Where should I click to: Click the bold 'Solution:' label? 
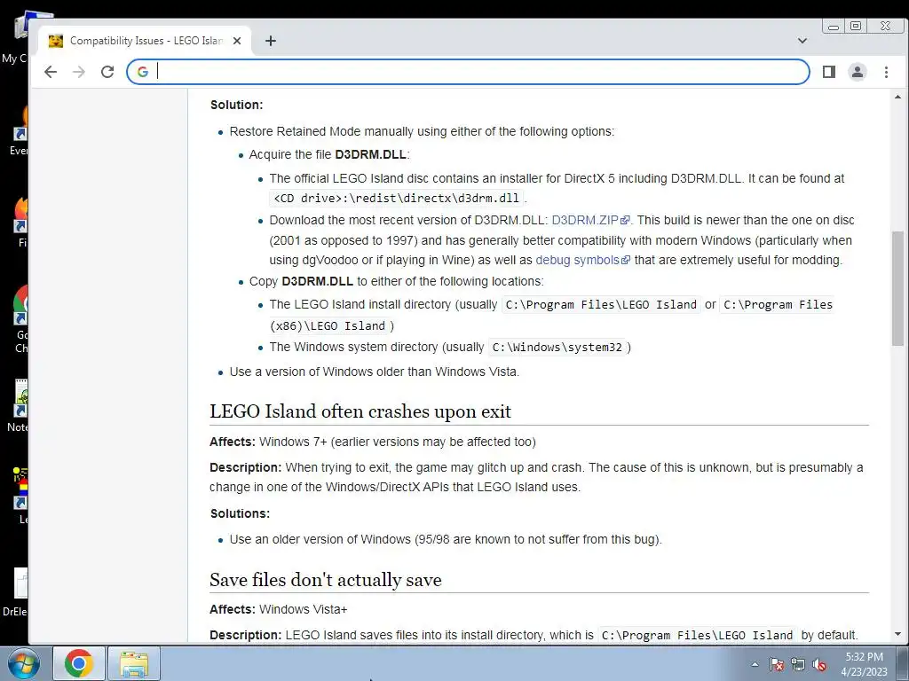236,105
